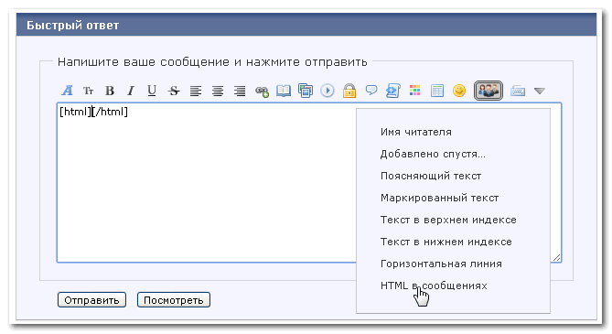Click the open book quote icon

click(x=284, y=91)
